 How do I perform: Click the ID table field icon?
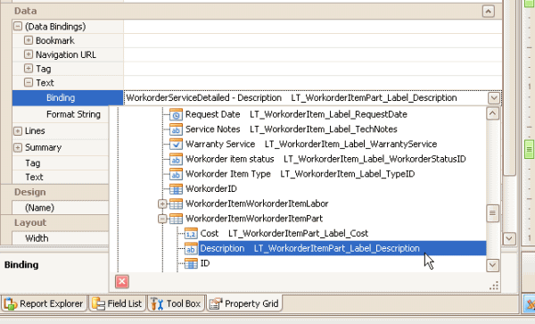[x=191, y=263]
